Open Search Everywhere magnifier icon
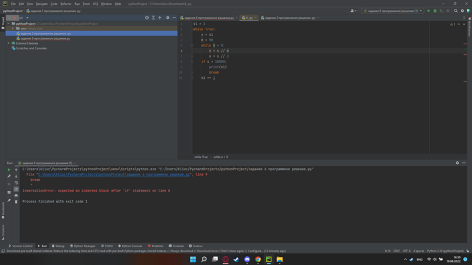472x265 pixels. click(455, 11)
